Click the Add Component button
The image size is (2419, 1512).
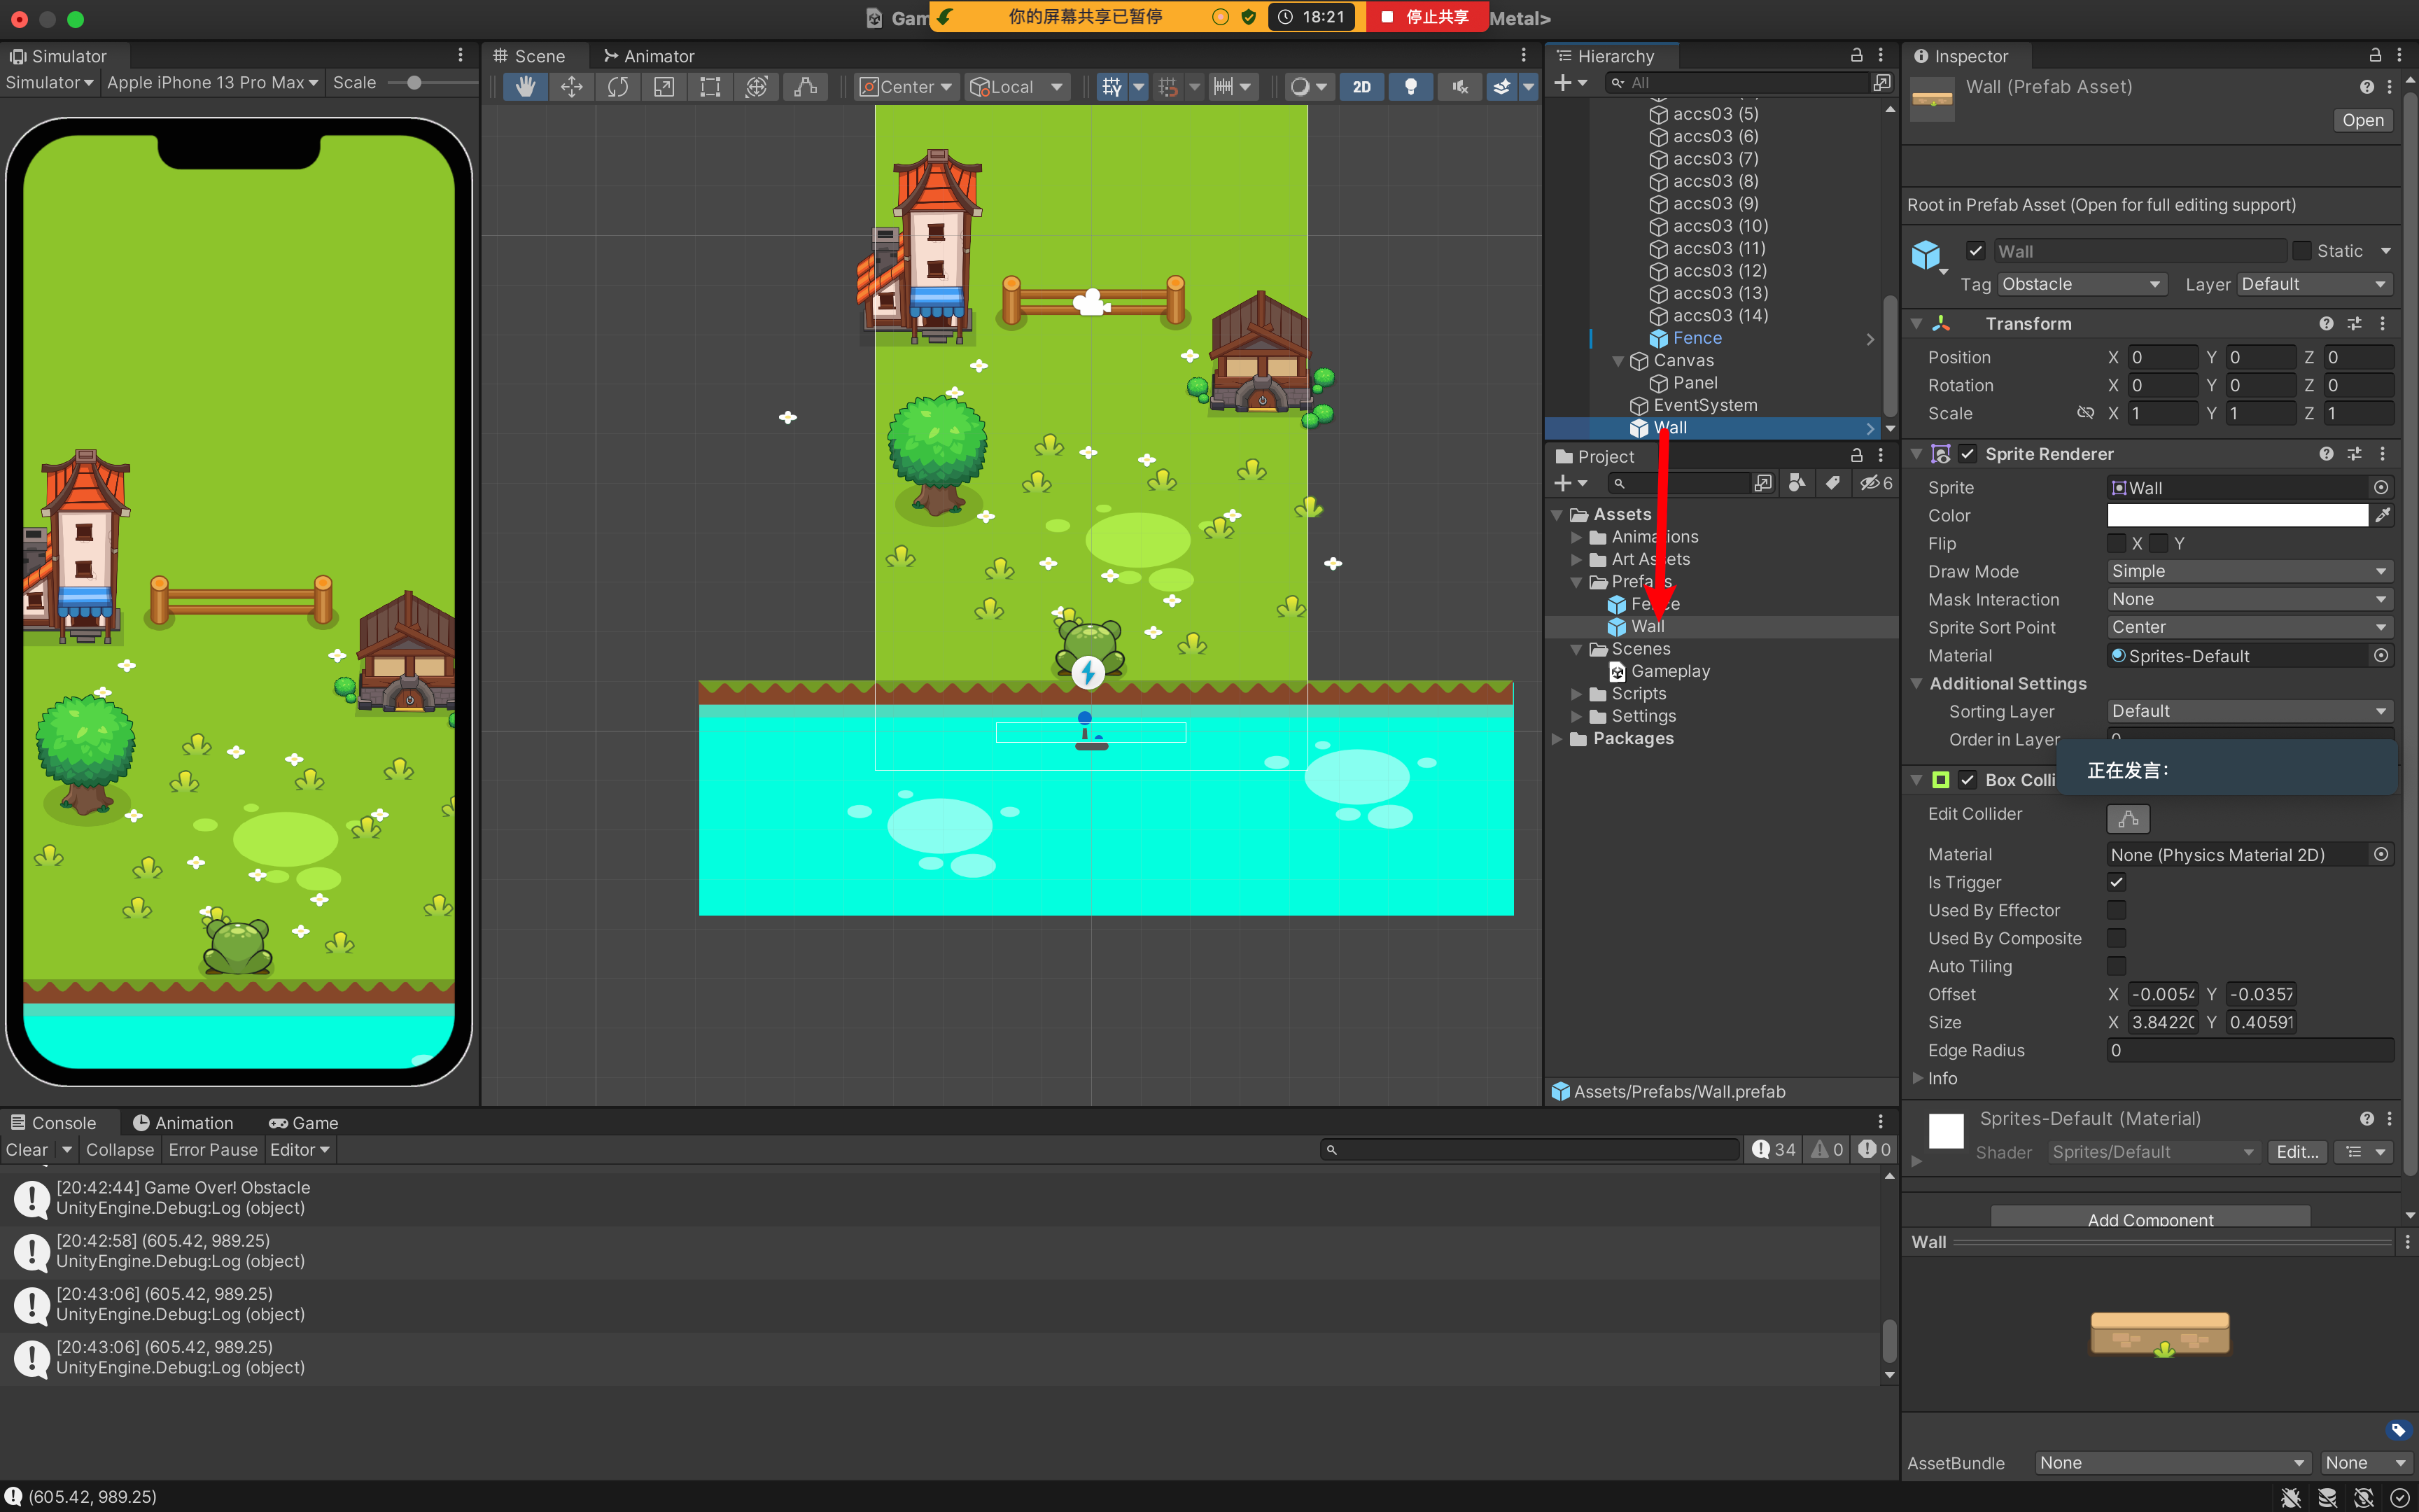2150,1219
